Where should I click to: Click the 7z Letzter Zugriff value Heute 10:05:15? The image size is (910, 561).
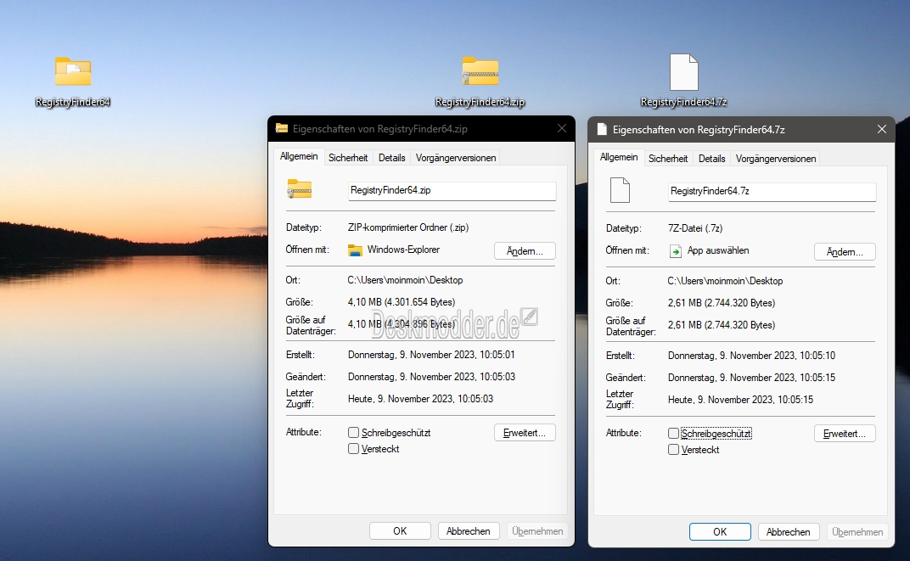[x=740, y=400]
